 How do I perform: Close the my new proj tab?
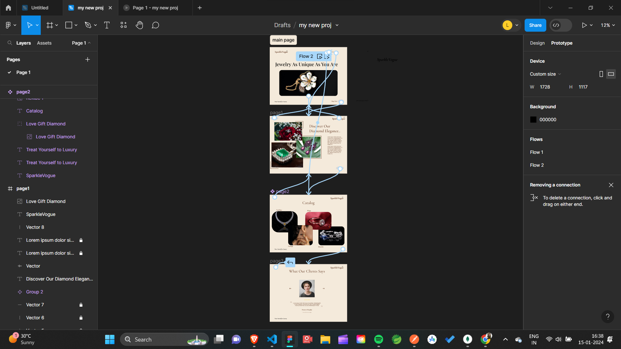tap(110, 8)
